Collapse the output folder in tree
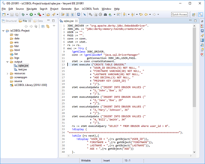 pyautogui.click(x=8, y=61)
